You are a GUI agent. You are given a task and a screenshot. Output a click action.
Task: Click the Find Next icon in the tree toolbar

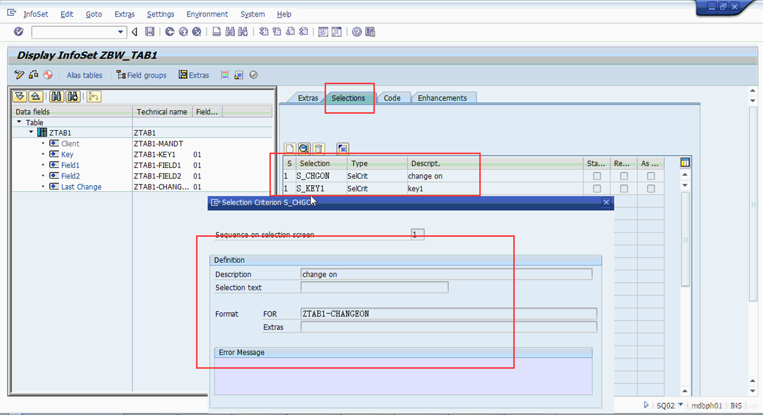coord(73,96)
